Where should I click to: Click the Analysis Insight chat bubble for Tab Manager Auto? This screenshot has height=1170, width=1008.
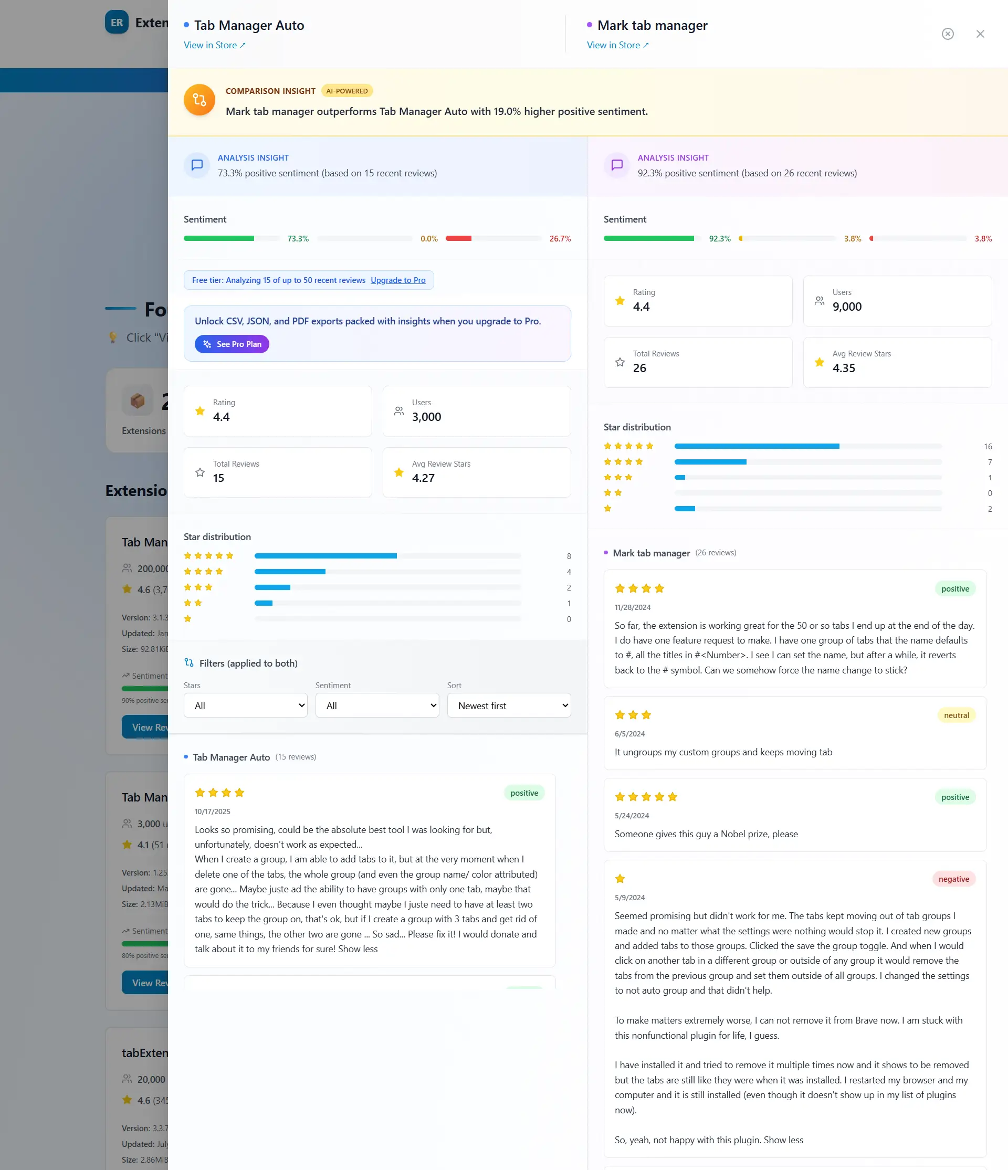[196, 165]
